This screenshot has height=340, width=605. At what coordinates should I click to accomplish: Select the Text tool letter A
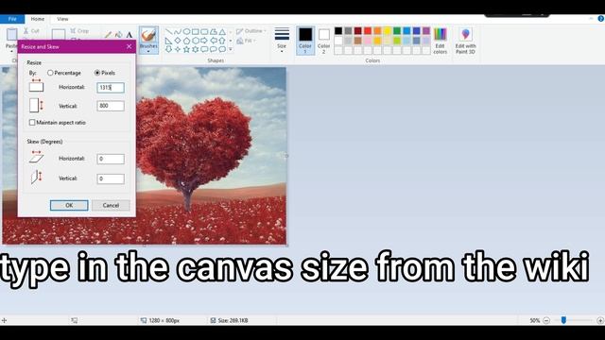point(130,35)
